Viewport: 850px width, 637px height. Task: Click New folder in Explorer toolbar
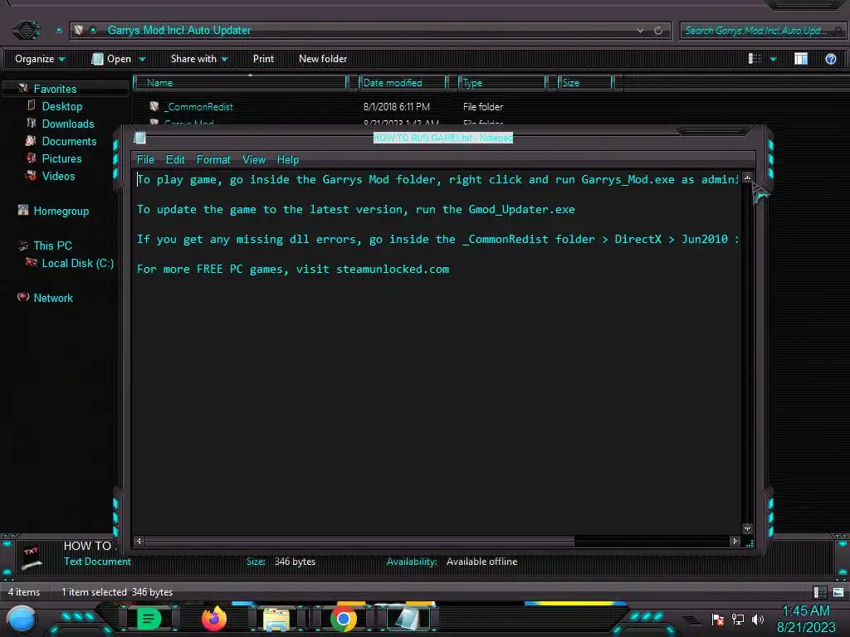pyautogui.click(x=323, y=59)
